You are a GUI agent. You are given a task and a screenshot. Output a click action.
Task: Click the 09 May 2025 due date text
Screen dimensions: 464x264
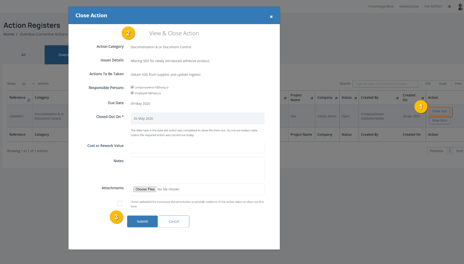tap(140, 104)
